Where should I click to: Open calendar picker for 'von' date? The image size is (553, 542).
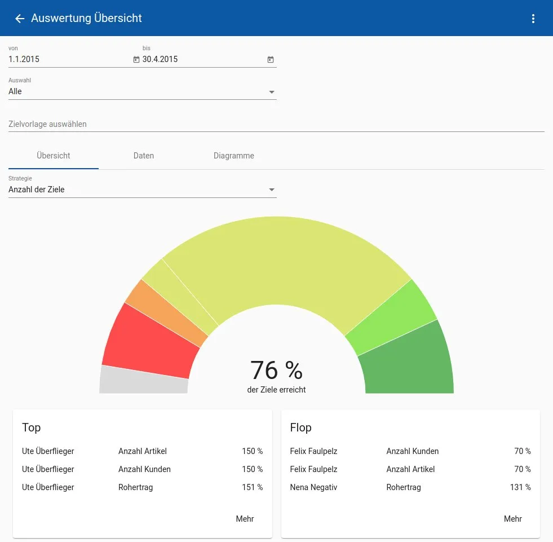click(136, 59)
